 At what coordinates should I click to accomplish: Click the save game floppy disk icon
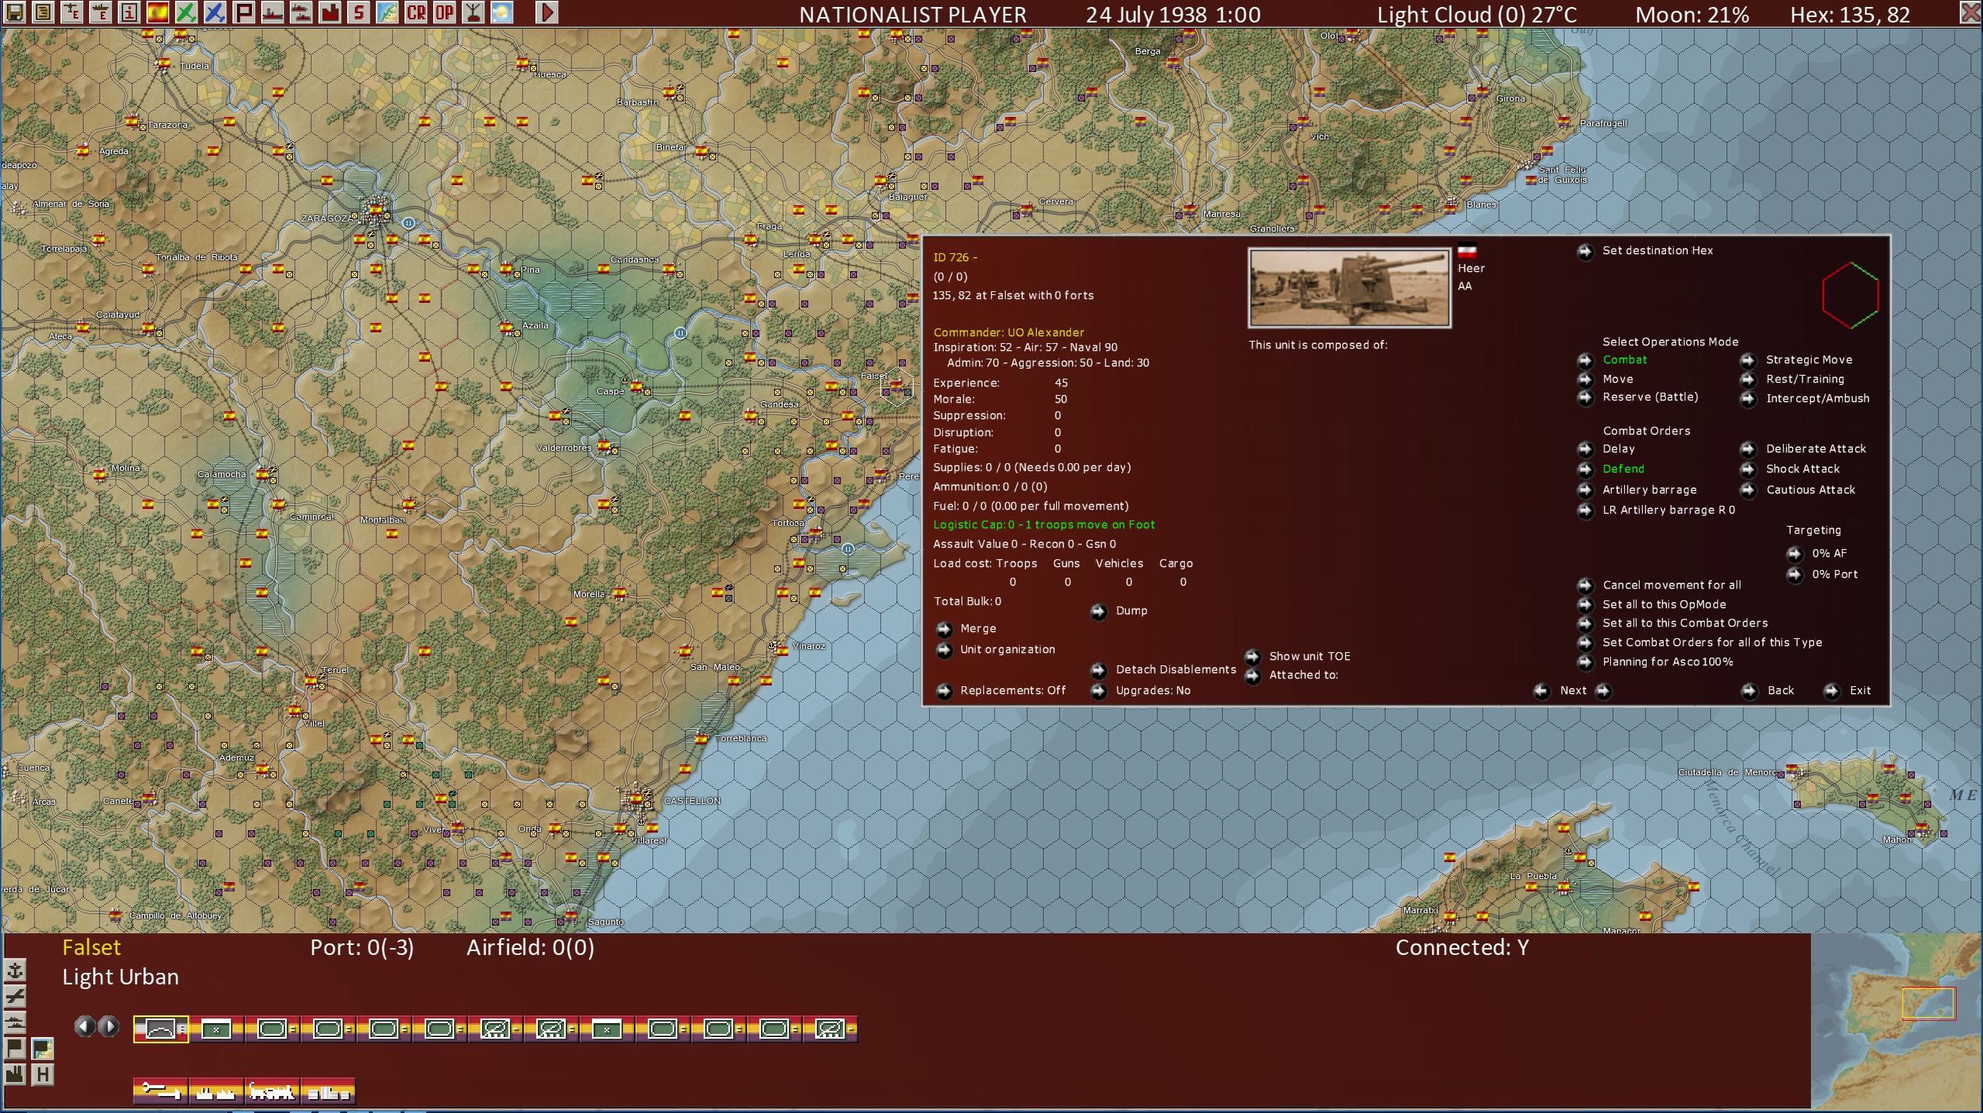pos(15,12)
